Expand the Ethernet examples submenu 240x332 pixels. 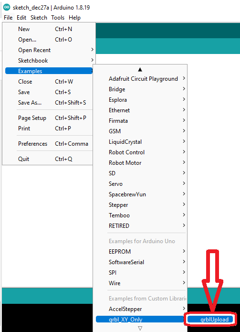pos(141,110)
